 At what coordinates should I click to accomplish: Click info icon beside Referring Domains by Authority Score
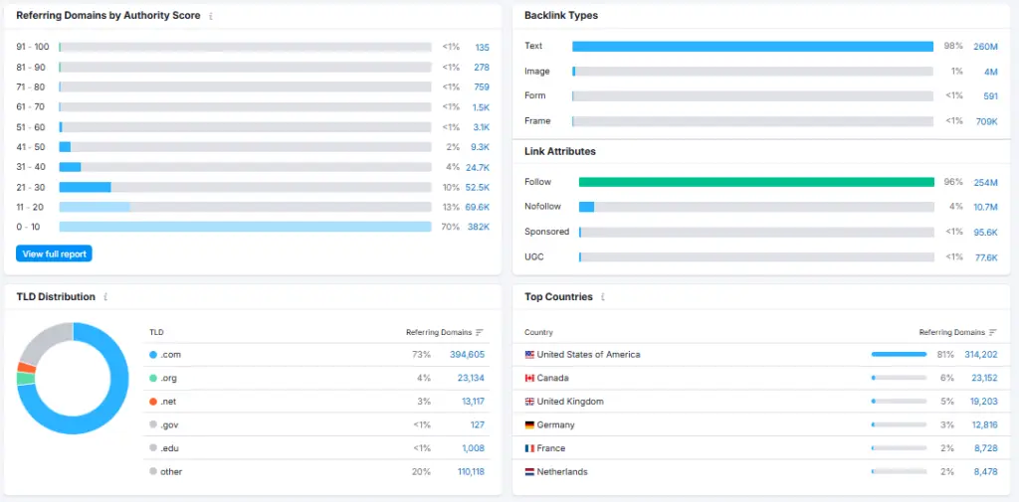click(211, 16)
